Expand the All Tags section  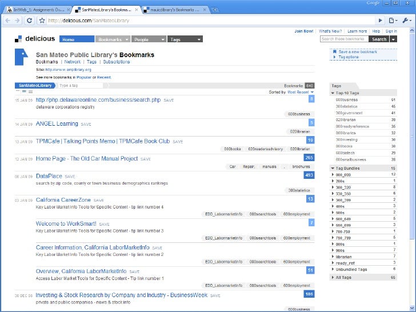333,277
